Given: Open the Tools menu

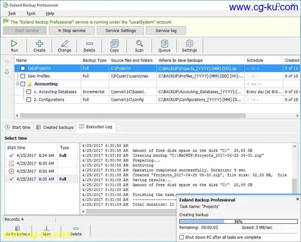Looking at the screenshot, I should click(x=31, y=13).
